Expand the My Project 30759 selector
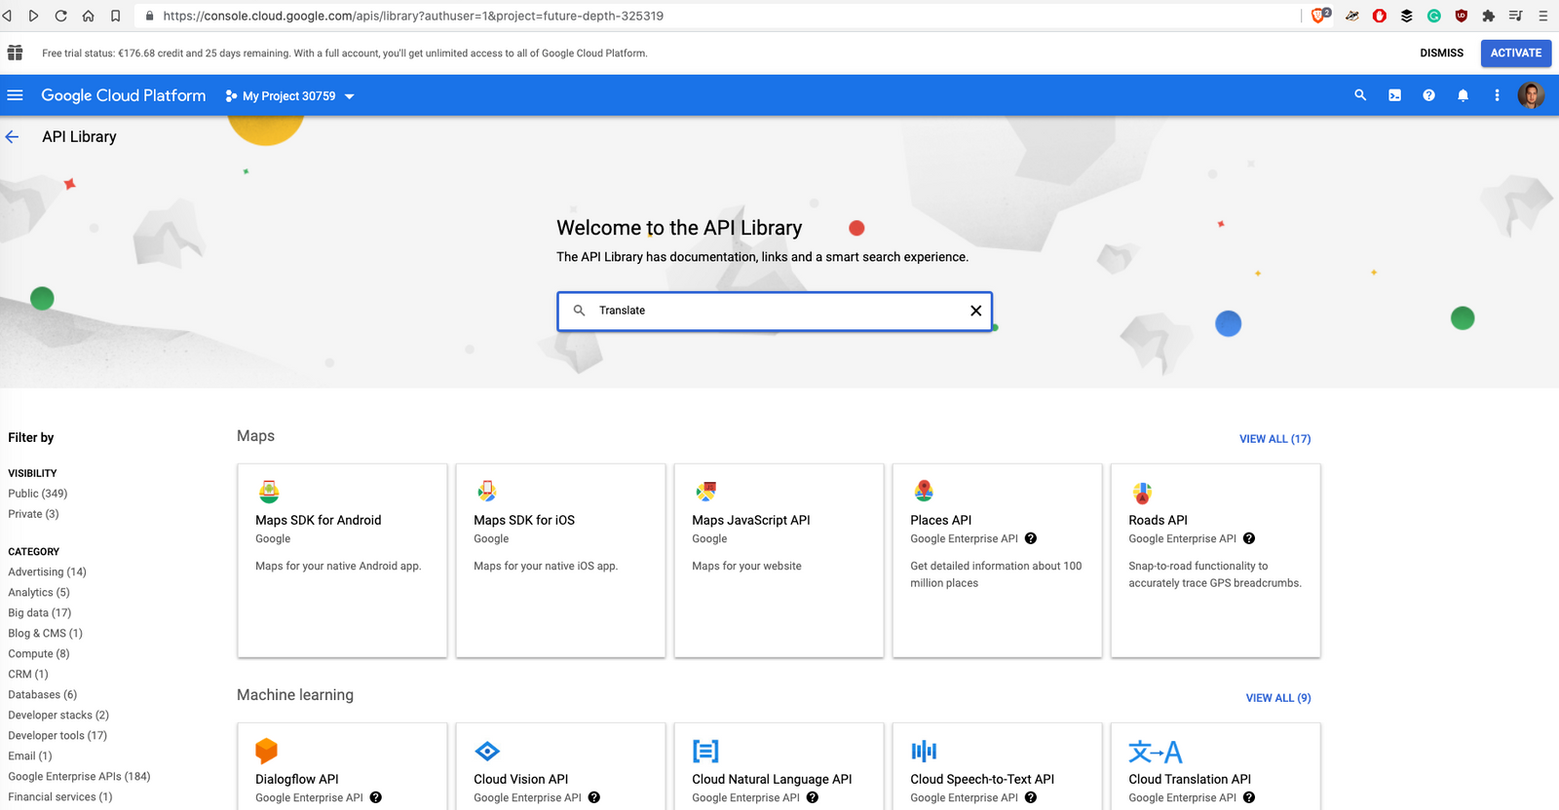The height and width of the screenshot is (810, 1559). coord(289,96)
